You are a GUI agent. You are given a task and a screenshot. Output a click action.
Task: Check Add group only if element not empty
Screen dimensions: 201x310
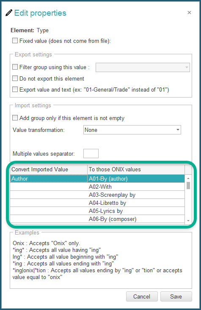tap(15, 118)
